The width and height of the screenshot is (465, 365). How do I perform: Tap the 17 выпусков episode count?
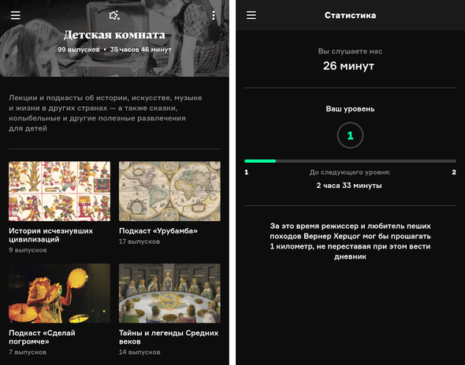click(139, 241)
